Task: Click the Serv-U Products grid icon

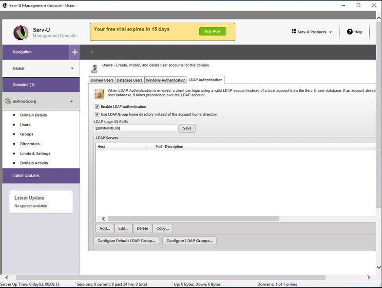Action: [x=294, y=32]
